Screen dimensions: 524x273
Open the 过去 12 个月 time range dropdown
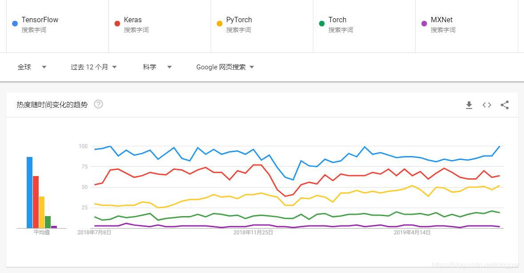coord(94,67)
